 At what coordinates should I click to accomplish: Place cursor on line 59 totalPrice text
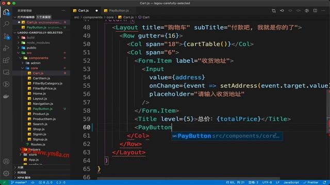[238, 119]
